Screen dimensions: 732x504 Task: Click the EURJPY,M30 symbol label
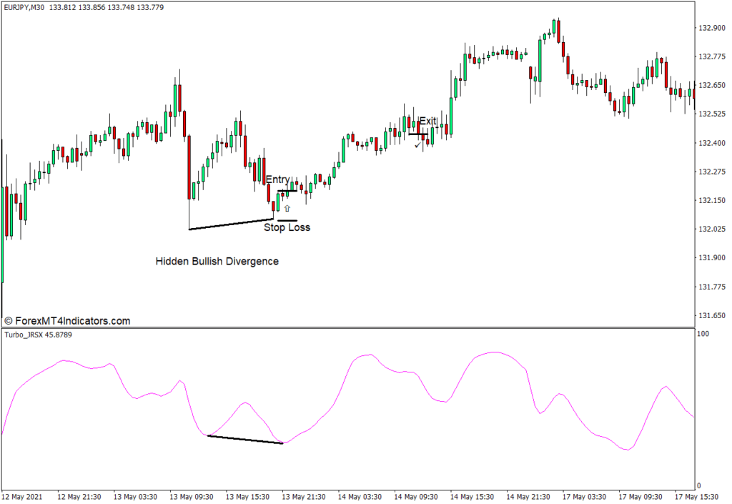24,7
